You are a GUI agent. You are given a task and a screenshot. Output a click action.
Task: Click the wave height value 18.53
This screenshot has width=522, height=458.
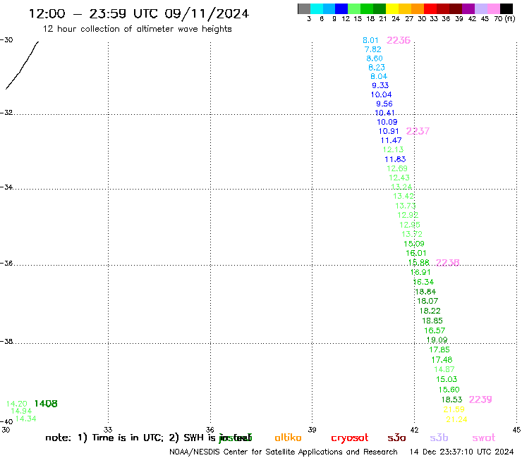point(452,400)
